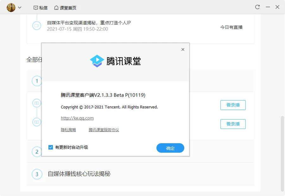This screenshot has height=196, width=285.
Task: Click the Tencent Classroom logo in dialog
Action: 115,61
